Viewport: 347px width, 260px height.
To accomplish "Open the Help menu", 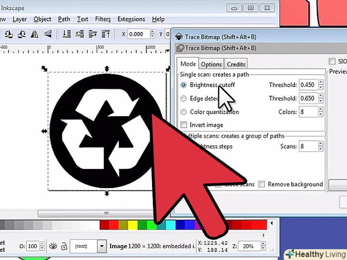I will pyautogui.click(x=158, y=19).
